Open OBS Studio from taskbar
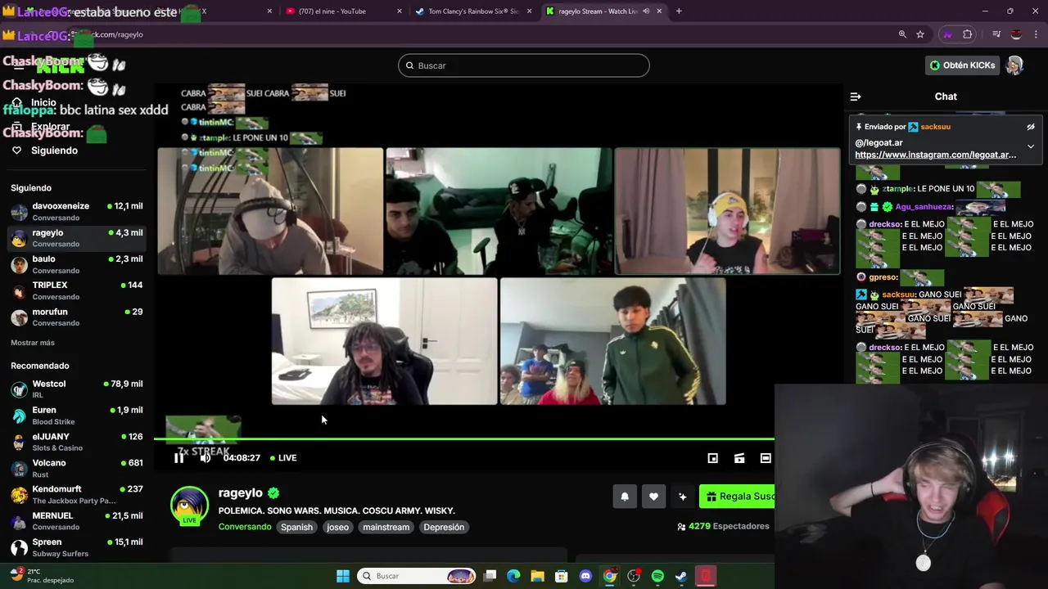1048x589 pixels. (x=634, y=576)
